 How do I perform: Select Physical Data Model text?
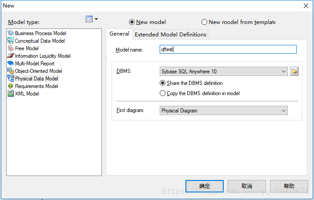coord(36,79)
